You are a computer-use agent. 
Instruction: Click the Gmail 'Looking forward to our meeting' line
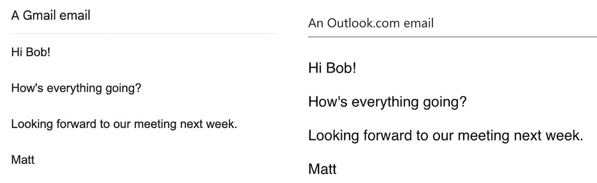(124, 124)
